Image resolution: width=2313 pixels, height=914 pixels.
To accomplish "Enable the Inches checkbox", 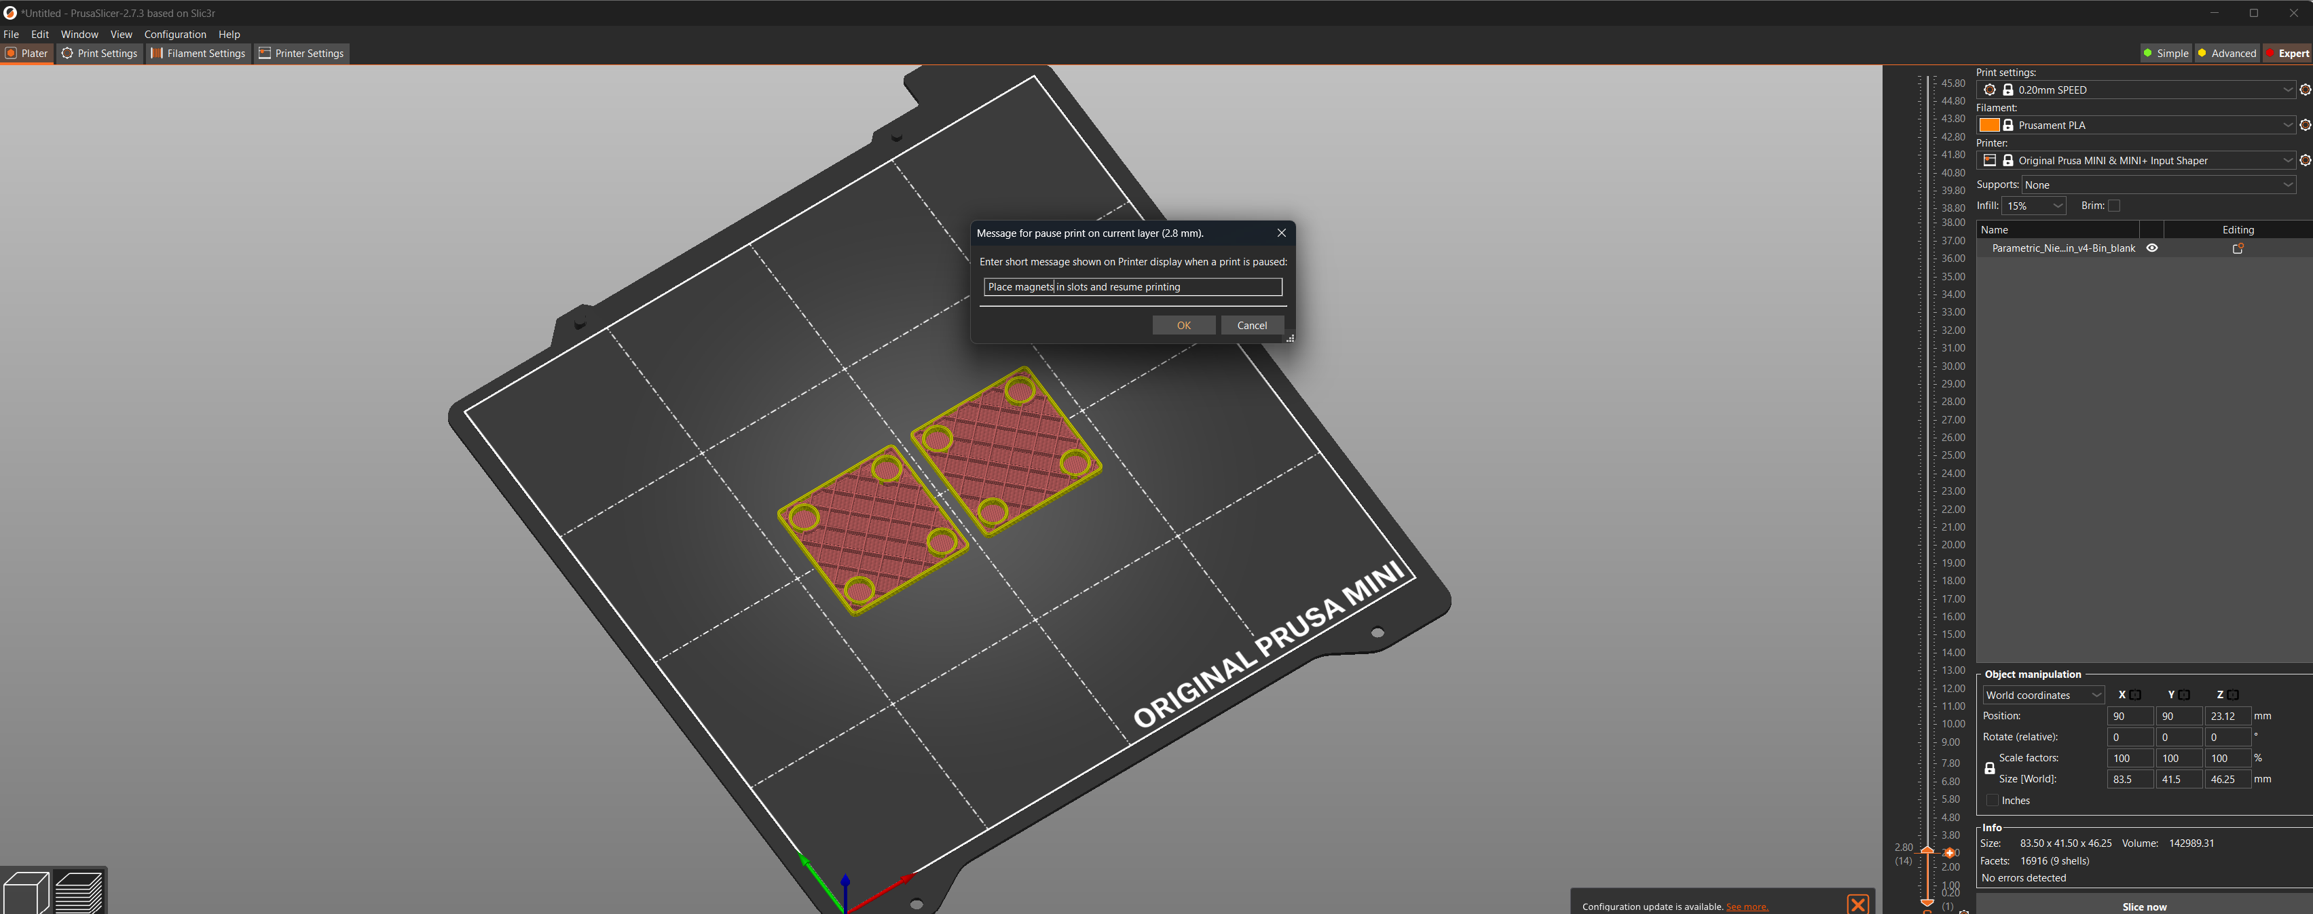I will pos(1993,800).
